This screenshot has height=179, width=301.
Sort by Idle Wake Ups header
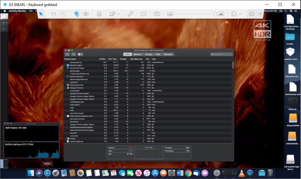pos(136,59)
